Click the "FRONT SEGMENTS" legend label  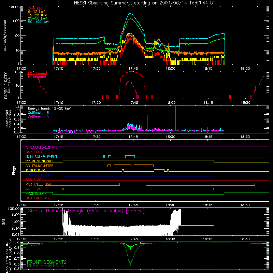click(x=47, y=262)
